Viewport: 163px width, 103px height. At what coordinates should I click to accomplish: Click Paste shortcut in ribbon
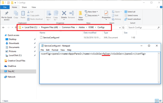click(x=35, y=19)
